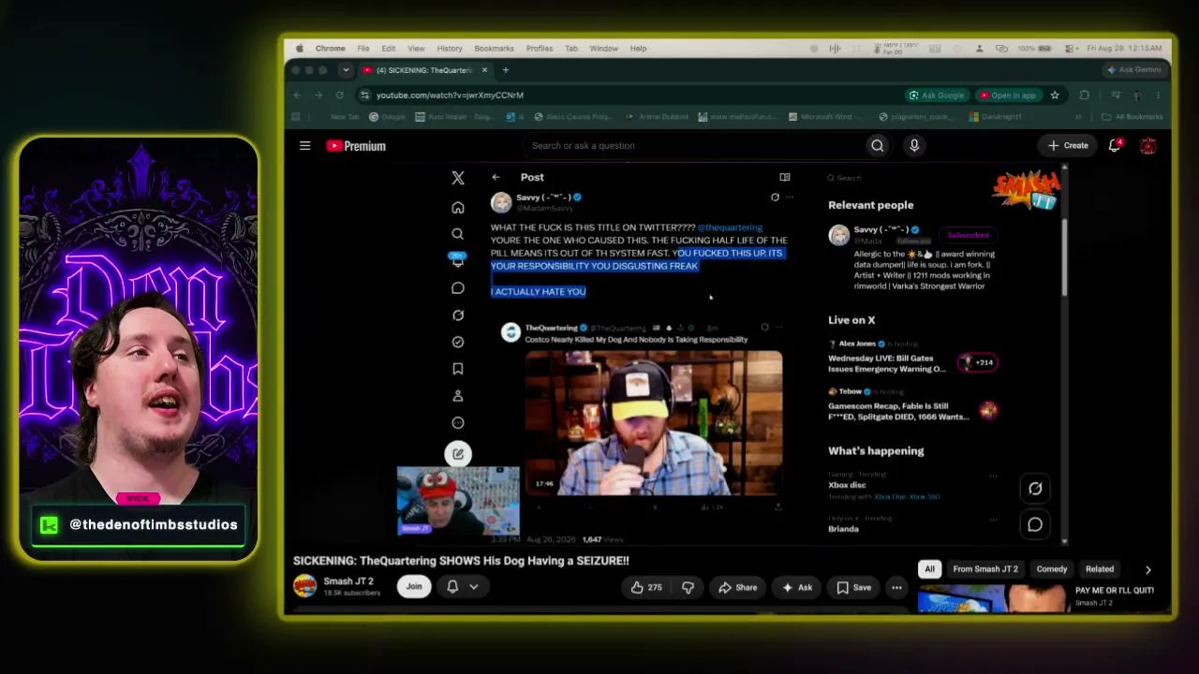Expand notification options chevron next to Join
1199x674 pixels.
coord(474,587)
